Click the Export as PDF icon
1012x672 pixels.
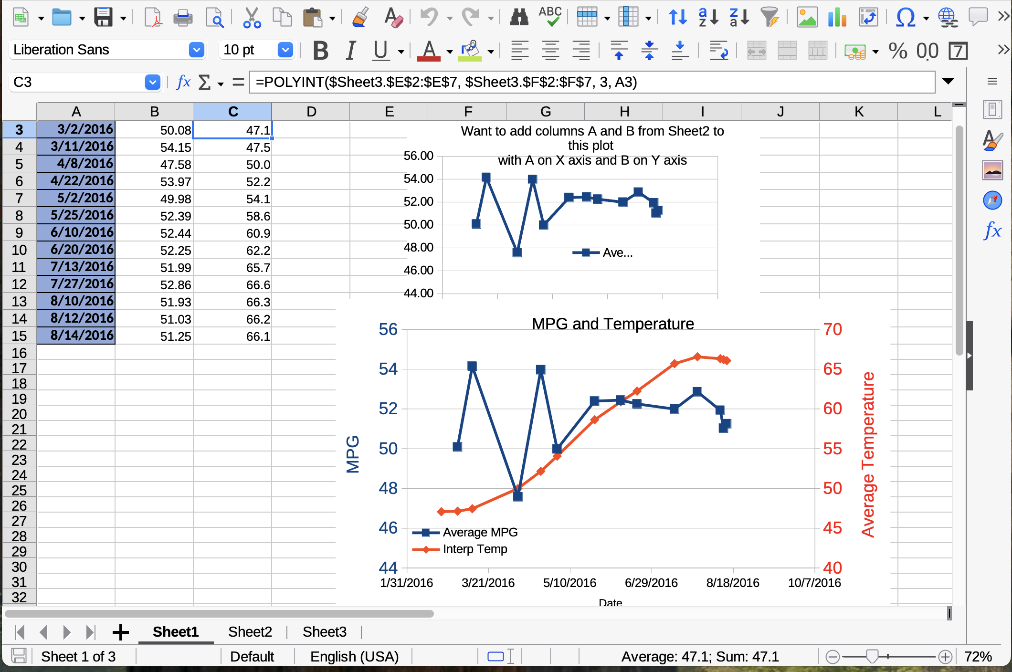[x=153, y=18]
